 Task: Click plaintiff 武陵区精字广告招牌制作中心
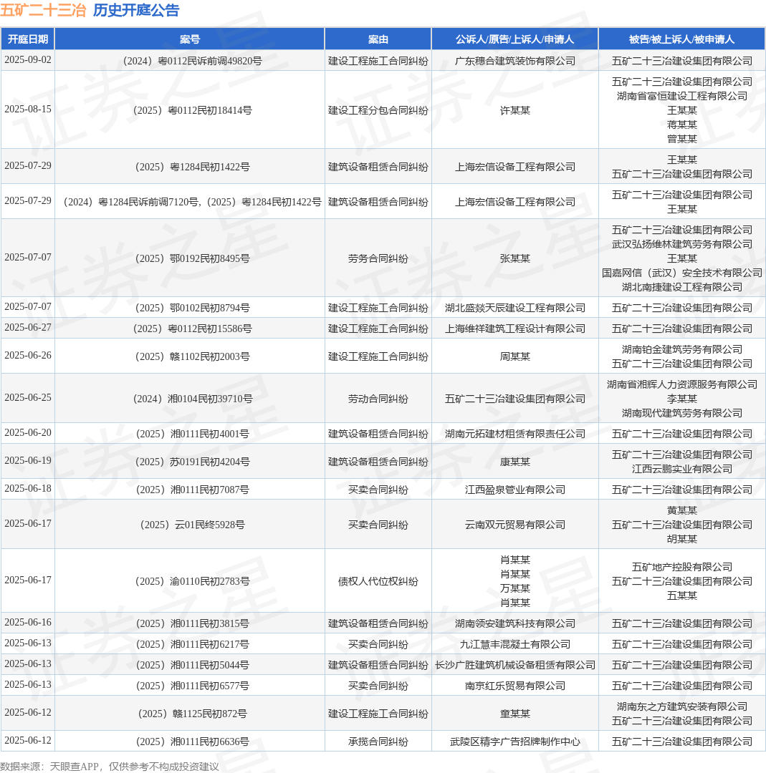point(514,742)
